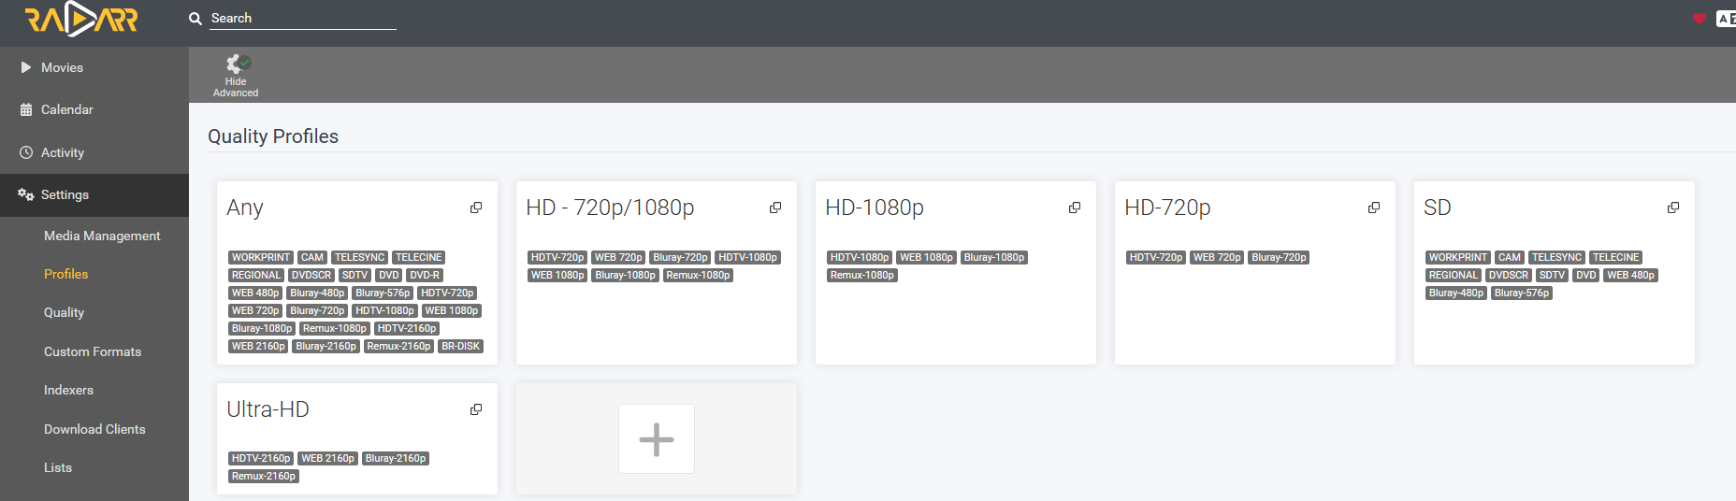
Task: Click the red heart donate icon
Action: coord(1700,19)
